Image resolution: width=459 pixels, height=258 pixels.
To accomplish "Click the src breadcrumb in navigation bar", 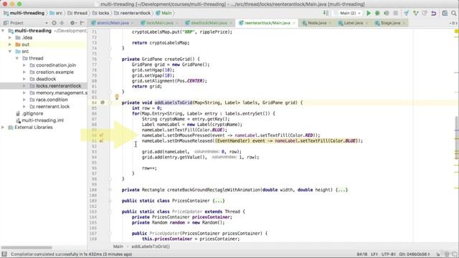I will click(x=56, y=13).
